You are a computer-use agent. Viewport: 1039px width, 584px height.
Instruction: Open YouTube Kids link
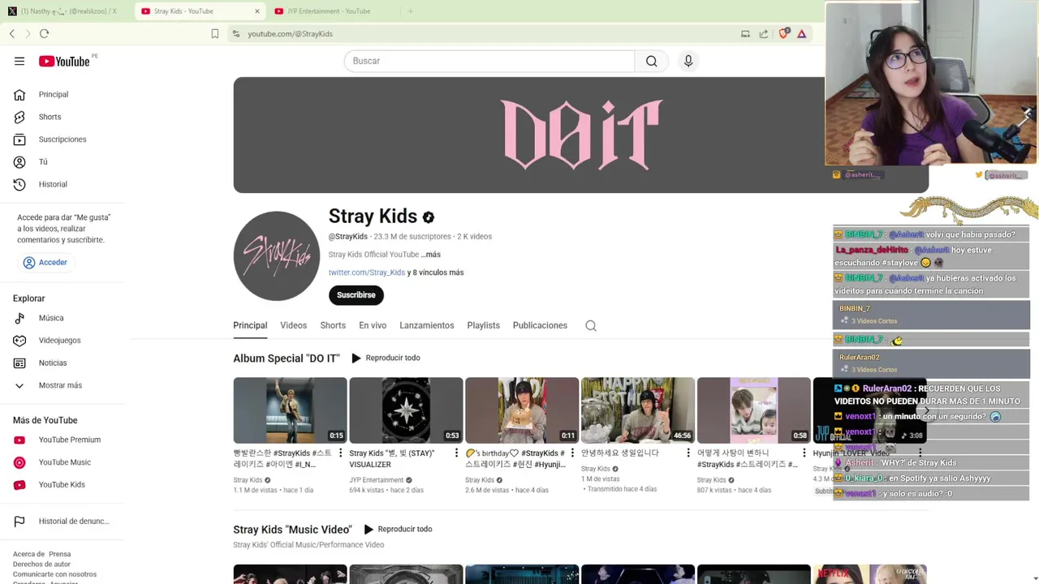(63, 485)
